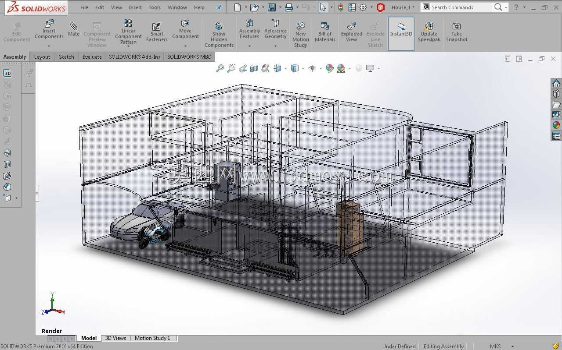The width and height of the screenshot is (562, 350).
Task: Click File Properties list icon
Action: click(x=352, y=7)
